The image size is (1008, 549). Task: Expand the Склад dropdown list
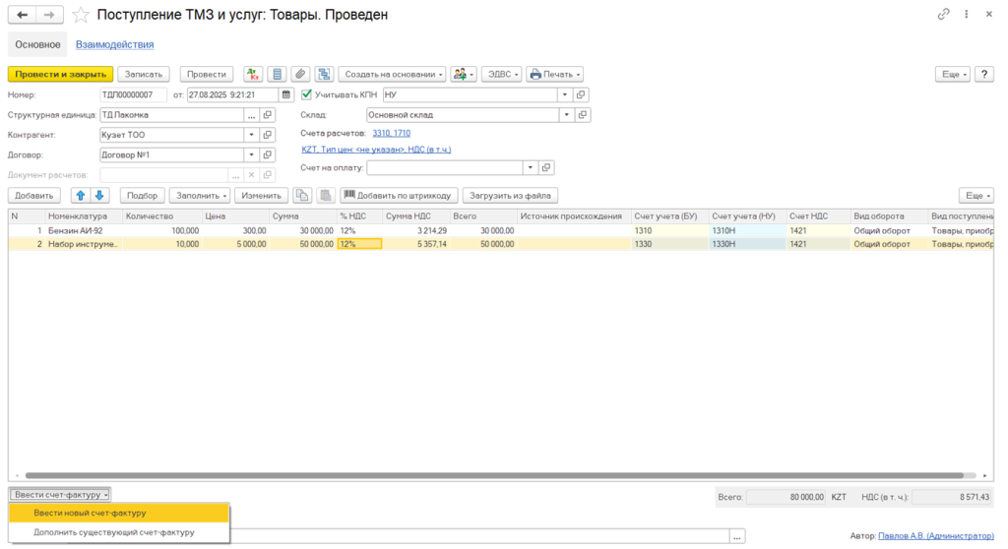565,114
